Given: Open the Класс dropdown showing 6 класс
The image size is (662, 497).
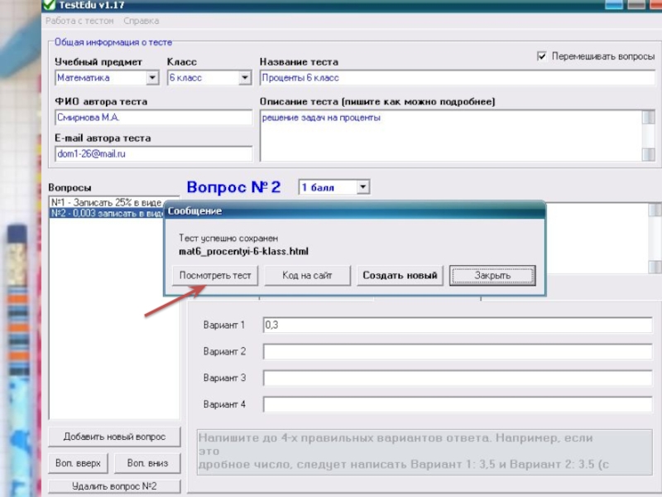Looking at the screenshot, I should point(244,78).
